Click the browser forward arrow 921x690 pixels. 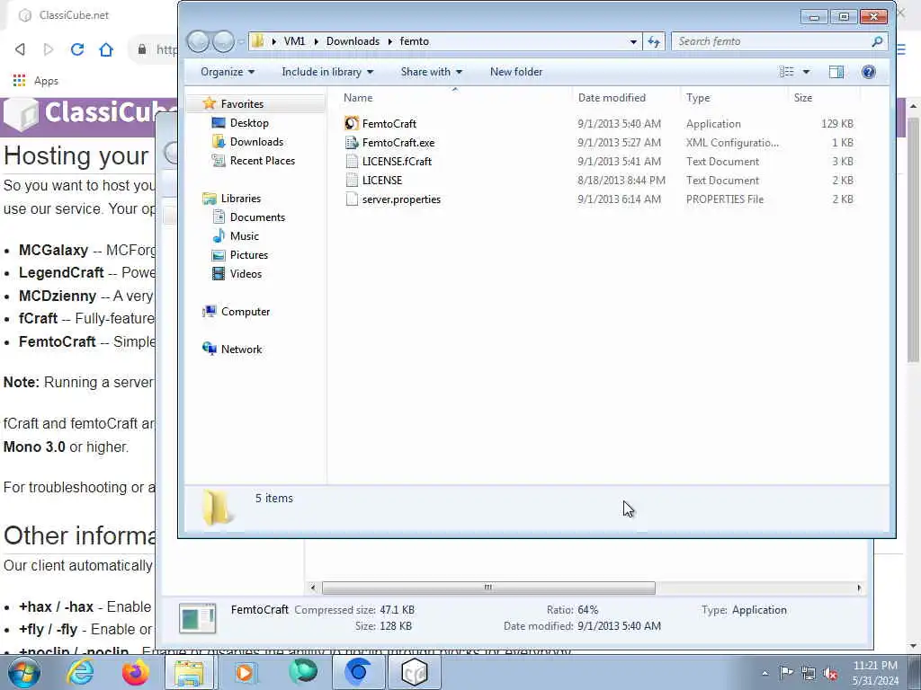(x=49, y=49)
